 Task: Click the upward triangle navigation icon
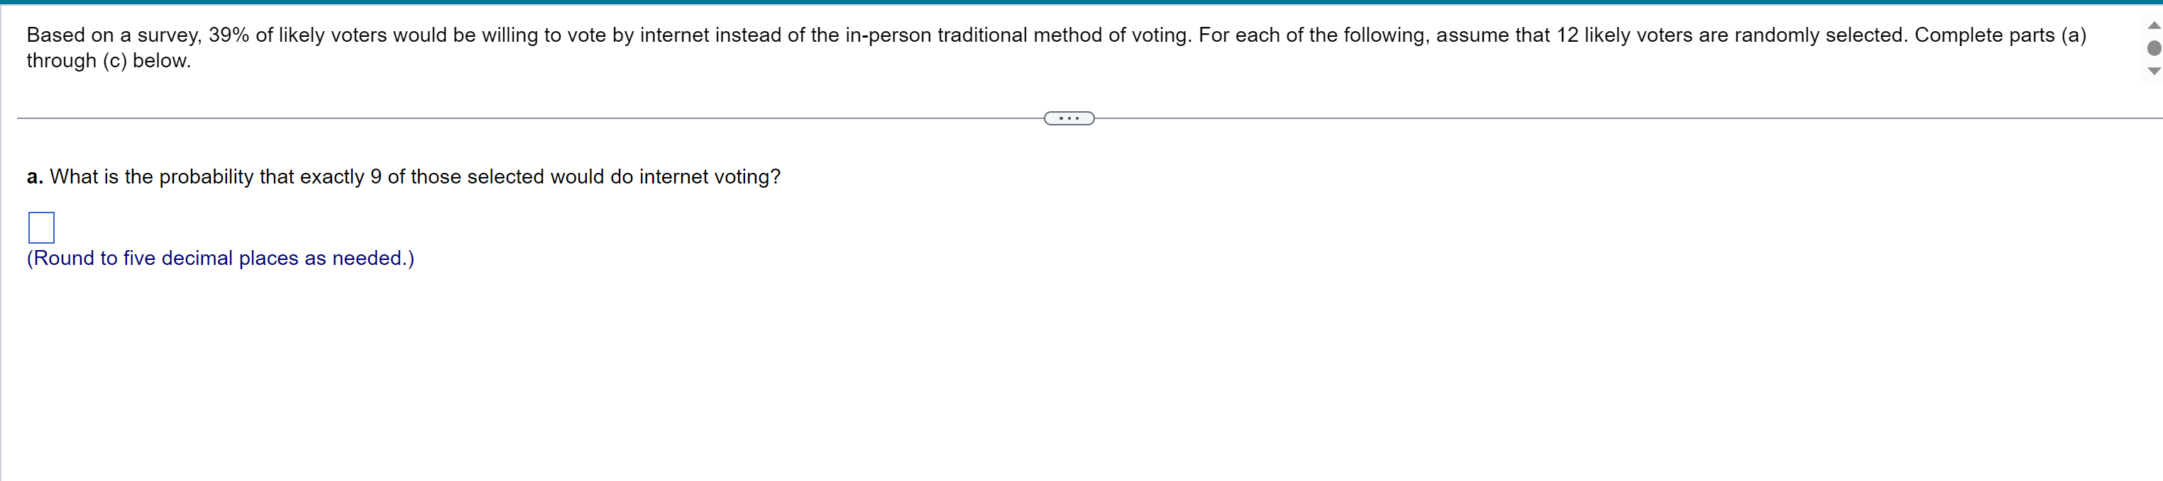coord(2153,24)
